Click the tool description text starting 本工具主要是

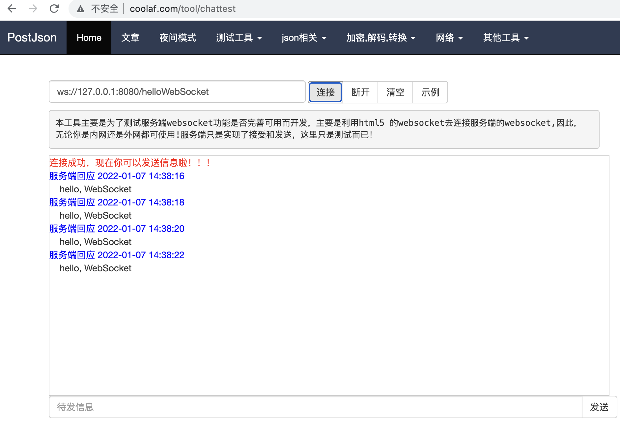coord(316,129)
